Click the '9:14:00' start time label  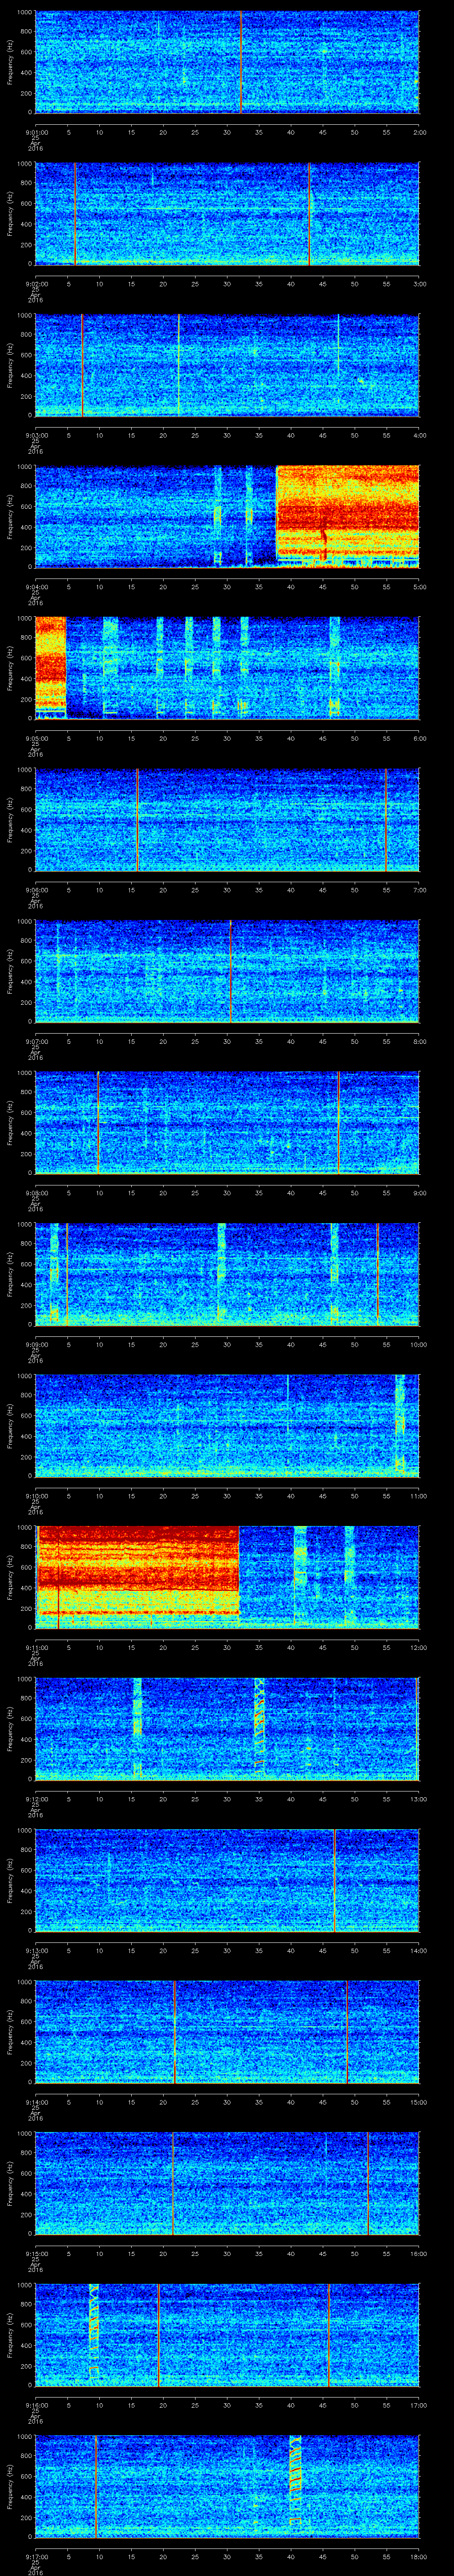[x=36, y=2101]
